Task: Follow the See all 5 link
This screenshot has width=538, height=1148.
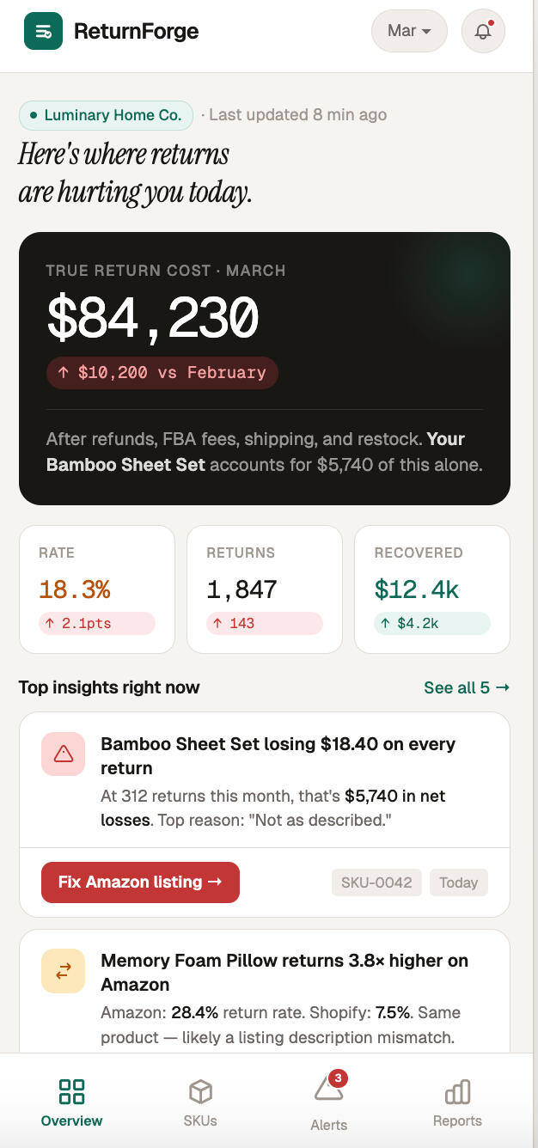Action: pyautogui.click(x=467, y=687)
